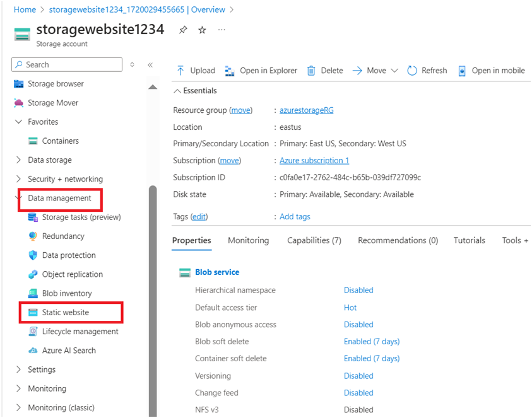
Task: Mark storagewebsite1234 as favorite with star
Action: point(202,30)
